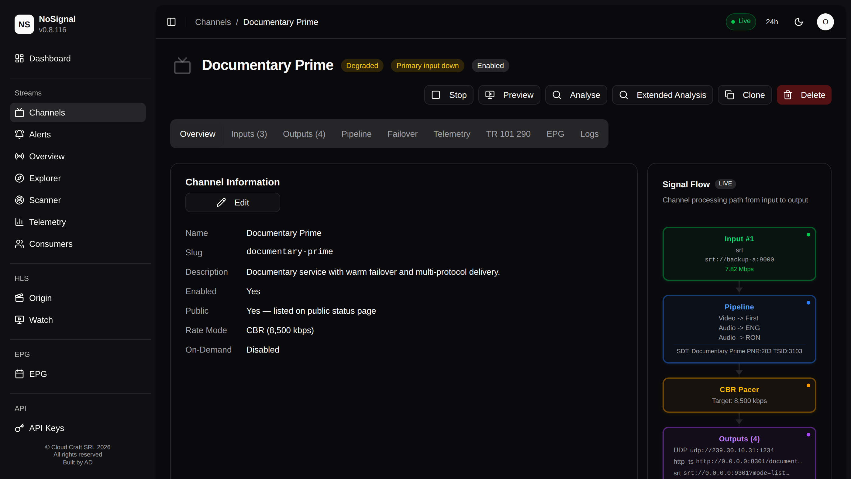This screenshot has height=479, width=851.
Task: Delete this channel
Action: pyautogui.click(x=804, y=95)
